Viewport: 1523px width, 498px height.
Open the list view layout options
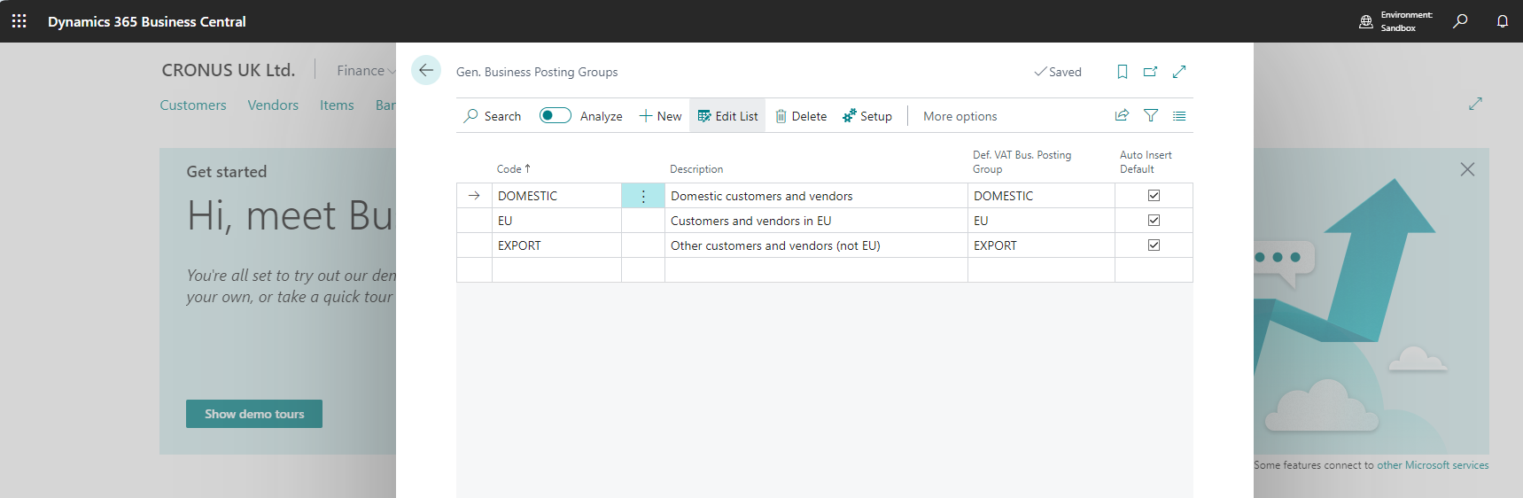point(1179,115)
